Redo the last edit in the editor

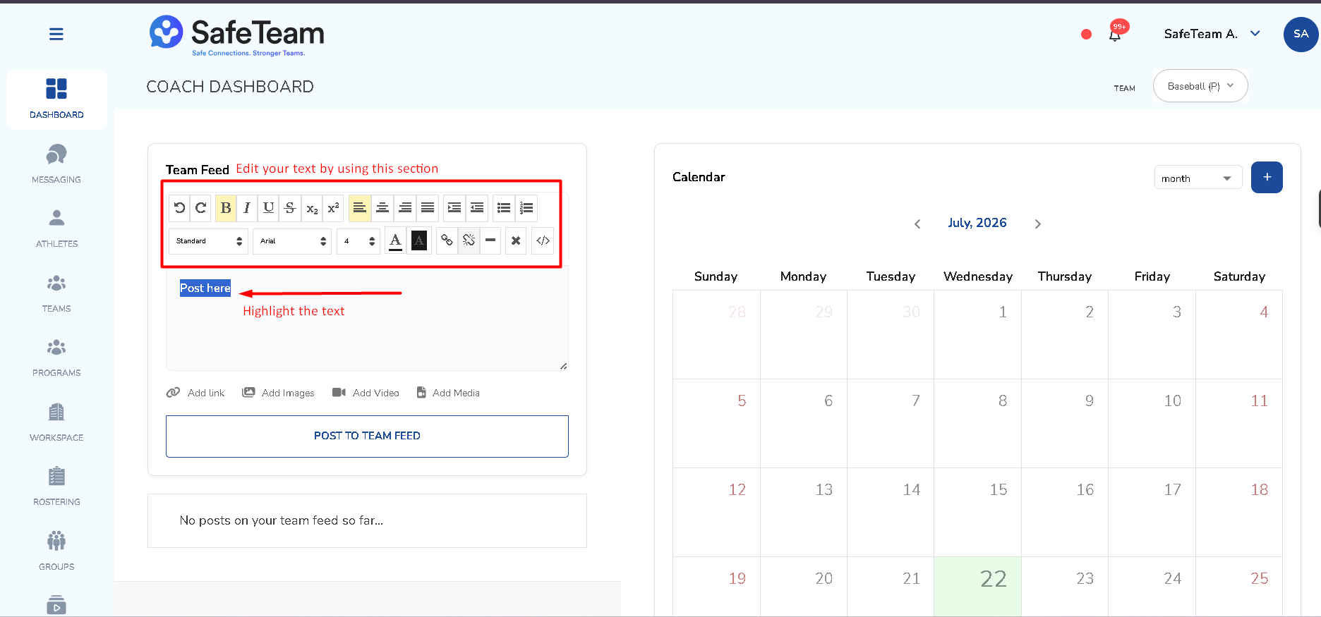click(201, 207)
